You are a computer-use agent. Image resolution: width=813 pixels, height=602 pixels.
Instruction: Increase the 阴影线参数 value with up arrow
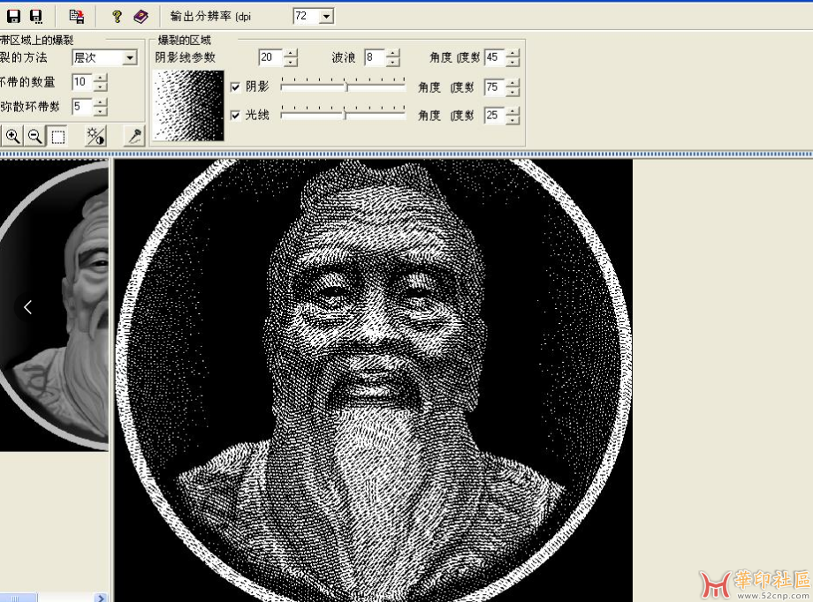tap(291, 53)
